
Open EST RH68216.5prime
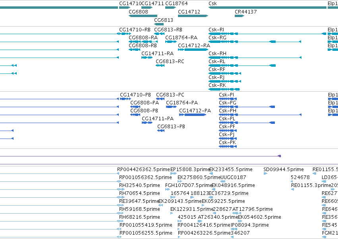pos(139,218)
